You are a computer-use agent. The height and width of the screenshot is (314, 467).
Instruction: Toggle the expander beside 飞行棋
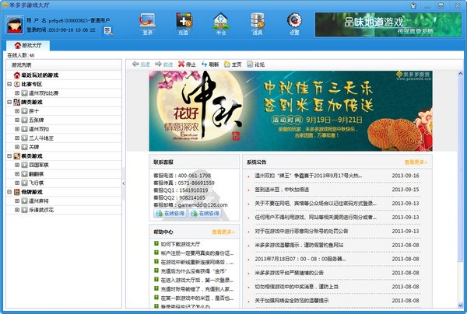point(17,183)
